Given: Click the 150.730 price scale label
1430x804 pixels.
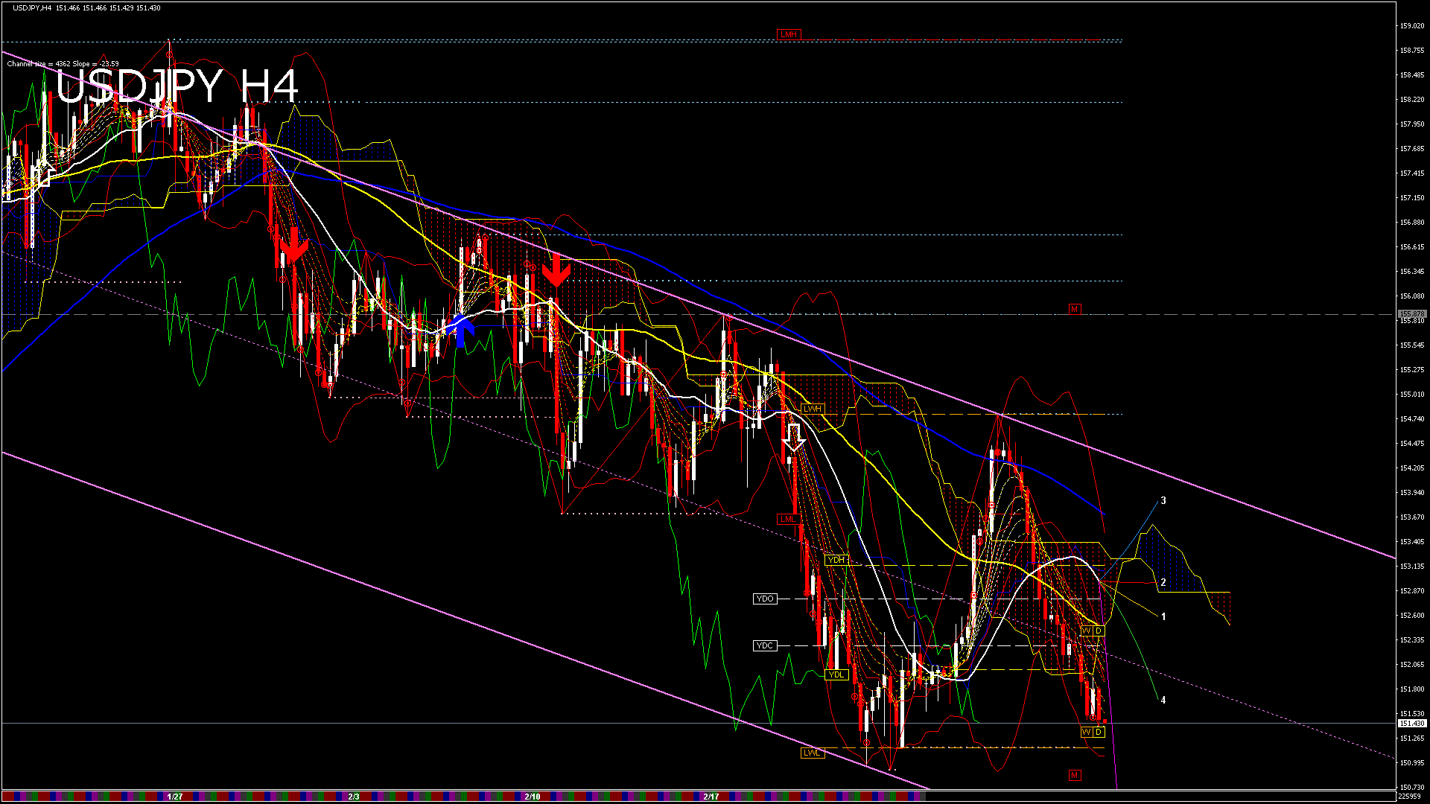Looking at the screenshot, I should [x=1412, y=788].
